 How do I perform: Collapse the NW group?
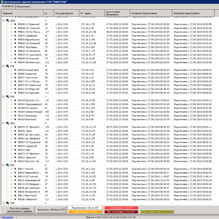[3, 123]
